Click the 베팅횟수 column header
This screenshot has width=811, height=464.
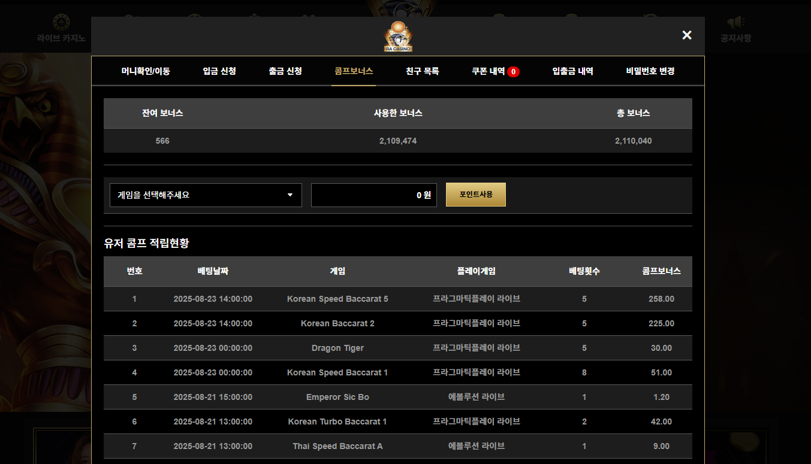point(584,271)
